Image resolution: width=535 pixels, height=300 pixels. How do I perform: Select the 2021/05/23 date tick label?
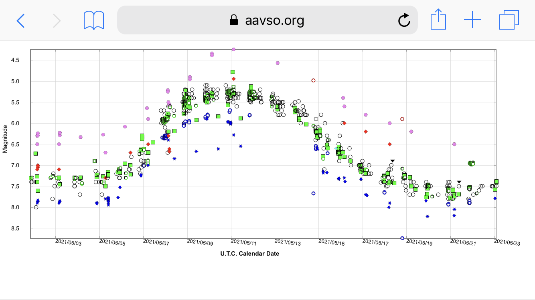pos(507,243)
